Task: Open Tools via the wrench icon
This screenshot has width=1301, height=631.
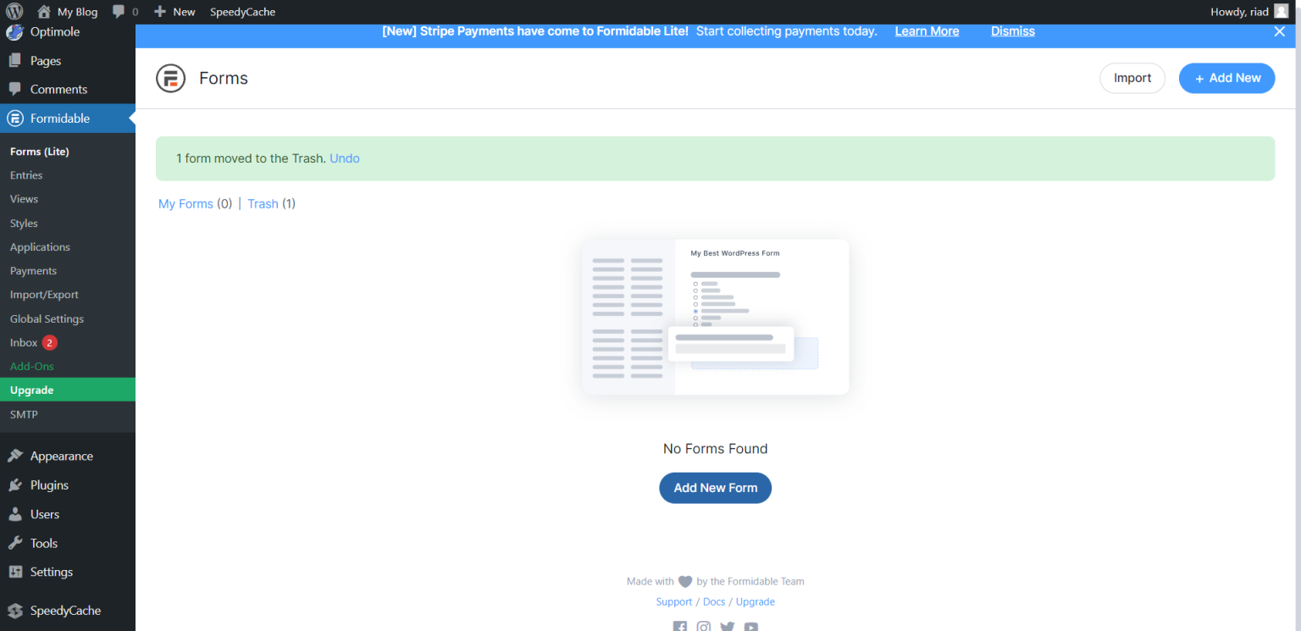Action: point(17,543)
